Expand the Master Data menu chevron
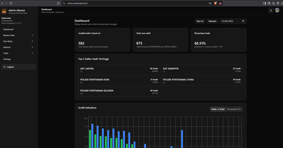 point(32,35)
